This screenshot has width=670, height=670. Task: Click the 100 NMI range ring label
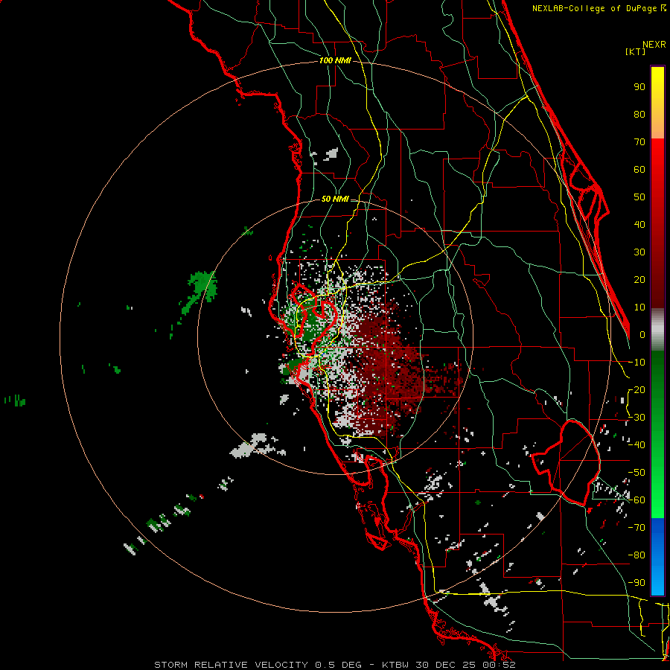[x=335, y=61]
